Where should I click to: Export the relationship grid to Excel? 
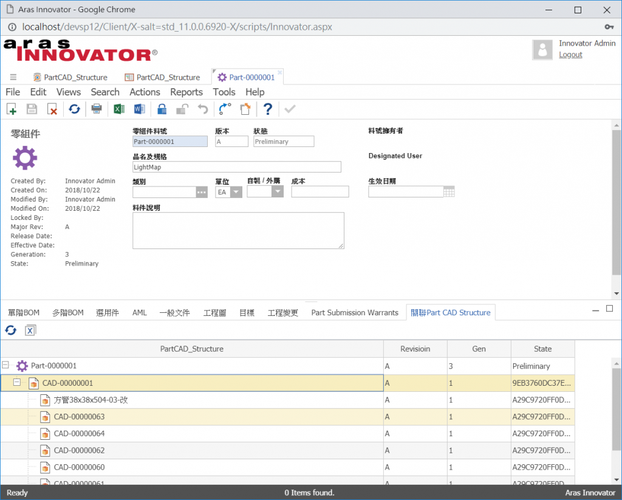coord(30,330)
